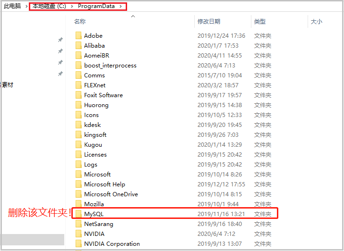344x251 pixels.
Task: Click the boost_interprocess folder icon
Action: coord(78,65)
